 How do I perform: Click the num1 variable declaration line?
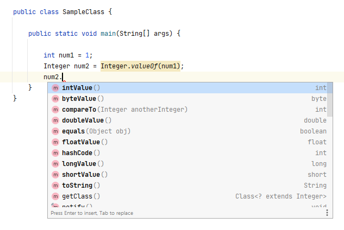click(68, 55)
